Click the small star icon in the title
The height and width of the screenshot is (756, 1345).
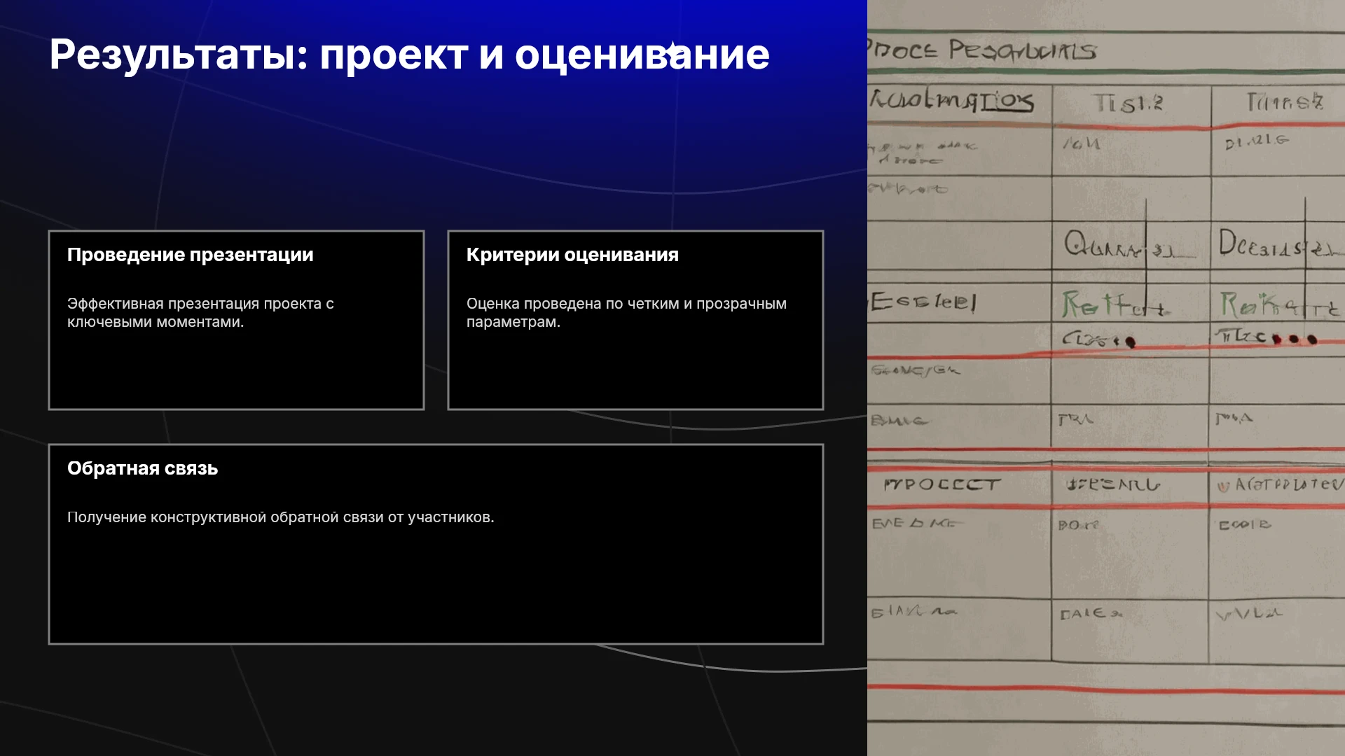[x=672, y=50]
